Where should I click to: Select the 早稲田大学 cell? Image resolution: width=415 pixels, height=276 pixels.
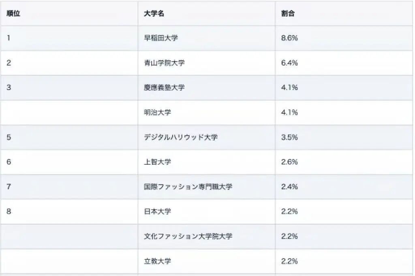[x=161, y=38]
